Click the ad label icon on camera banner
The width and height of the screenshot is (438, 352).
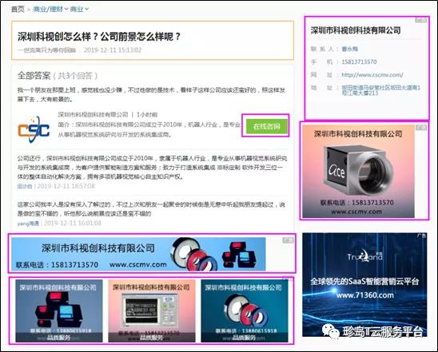click(x=421, y=128)
